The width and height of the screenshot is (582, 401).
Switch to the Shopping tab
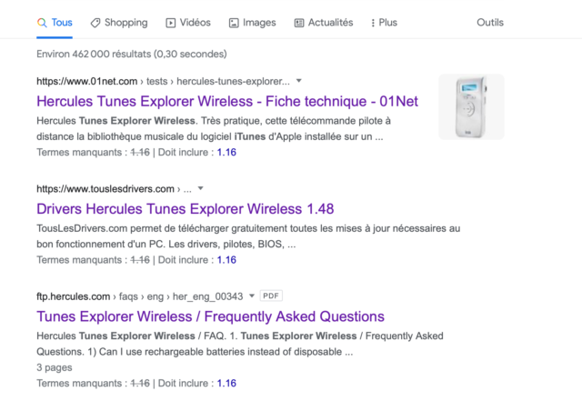(x=119, y=23)
